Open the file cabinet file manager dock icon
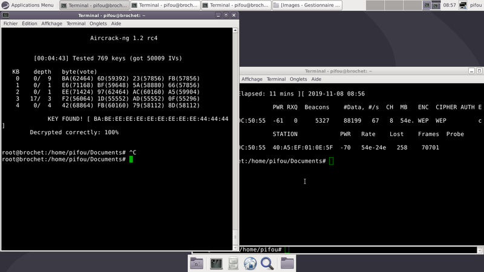Image resolution: width=484 pixels, height=272 pixels. [233, 264]
